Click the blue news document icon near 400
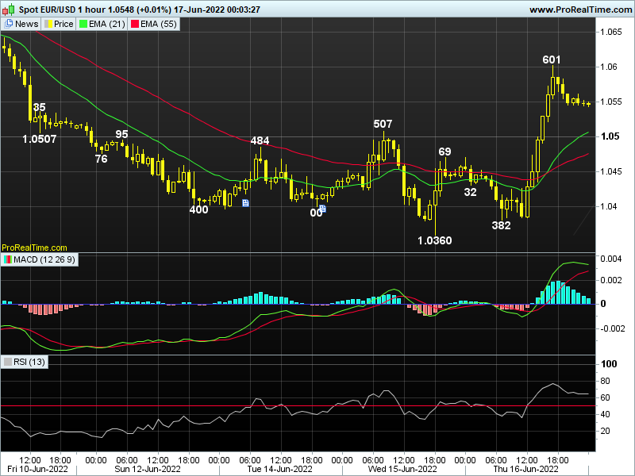This screenshot has width=635, height=476. (x=245, y=204)
